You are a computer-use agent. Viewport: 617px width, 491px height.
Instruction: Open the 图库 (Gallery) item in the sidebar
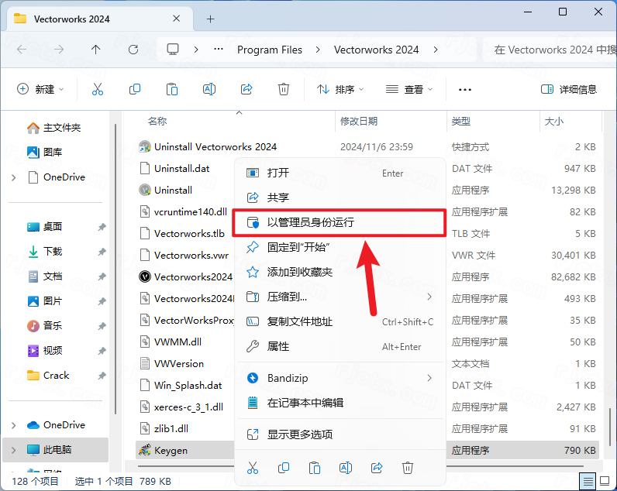53,153
